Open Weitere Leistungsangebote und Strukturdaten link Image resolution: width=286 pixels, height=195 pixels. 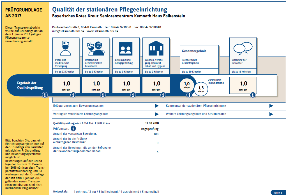pyautogui.click(x=196, y=114)
